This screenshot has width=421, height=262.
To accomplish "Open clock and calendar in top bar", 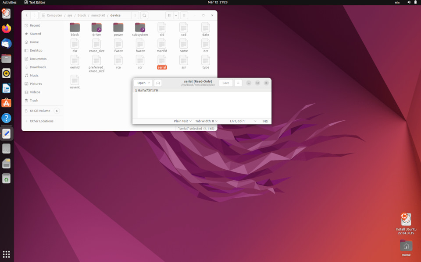I will tap(218, 3).
